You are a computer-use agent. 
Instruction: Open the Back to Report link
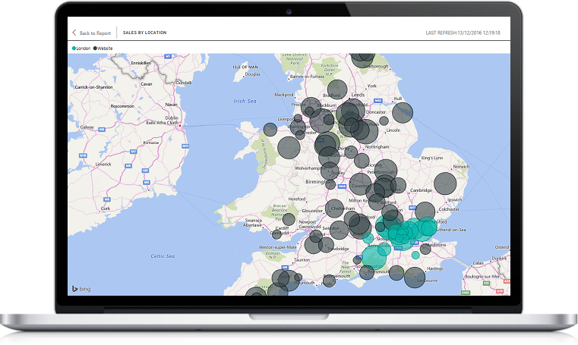point(95,33)
